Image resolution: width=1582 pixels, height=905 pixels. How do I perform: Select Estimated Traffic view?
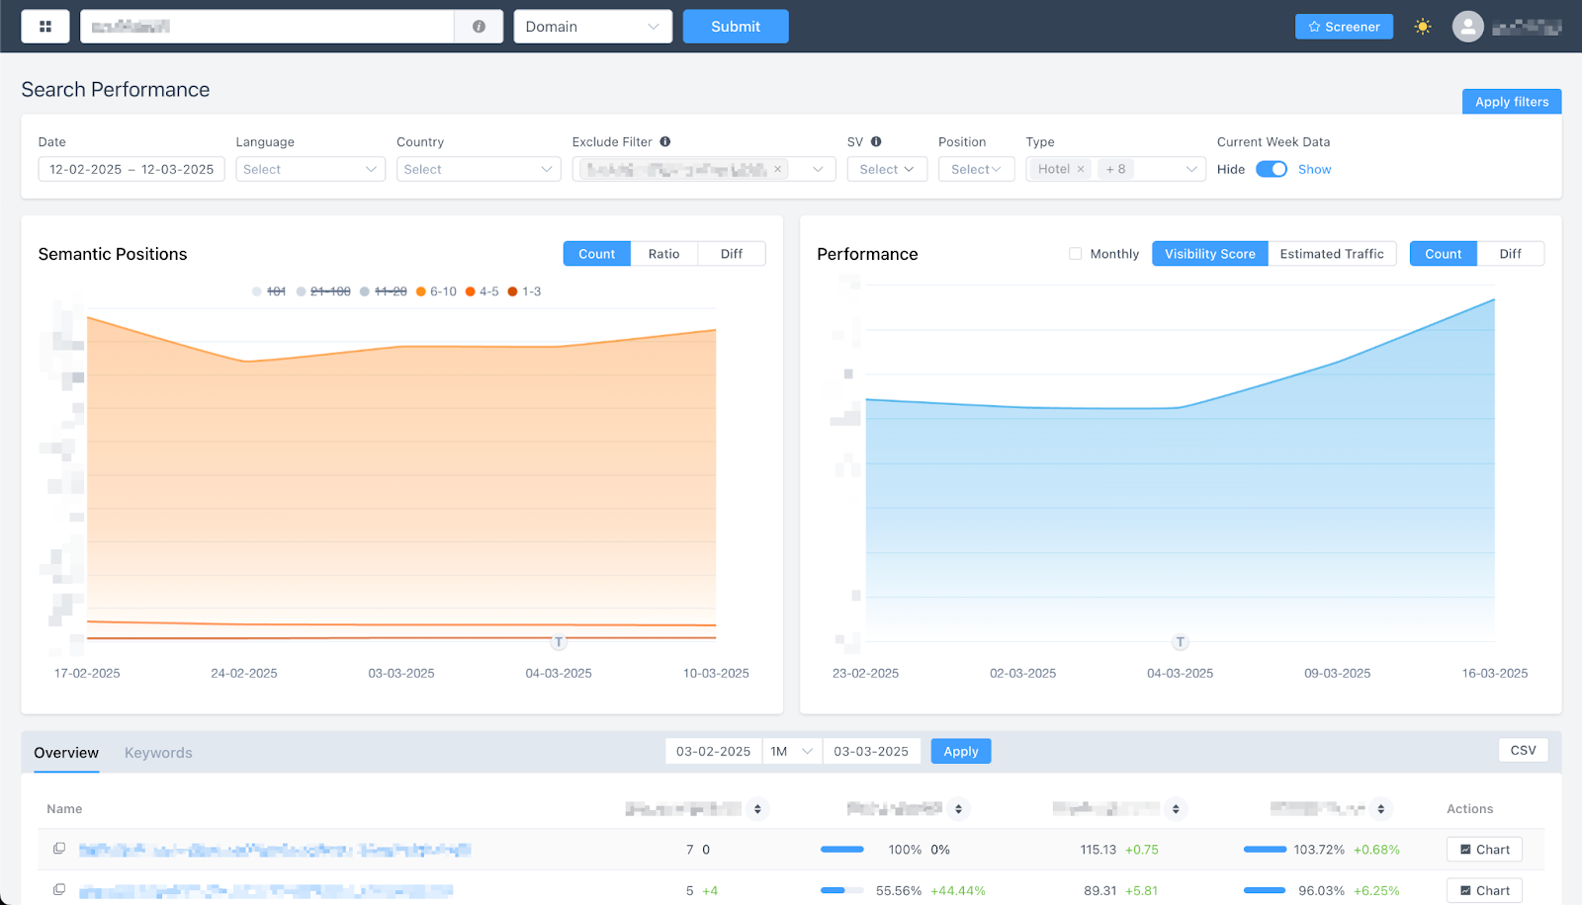click(1331, 254)
